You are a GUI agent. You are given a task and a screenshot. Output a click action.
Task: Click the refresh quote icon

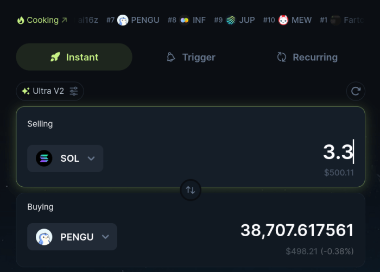pyautogui.click(x=356, y=91)
